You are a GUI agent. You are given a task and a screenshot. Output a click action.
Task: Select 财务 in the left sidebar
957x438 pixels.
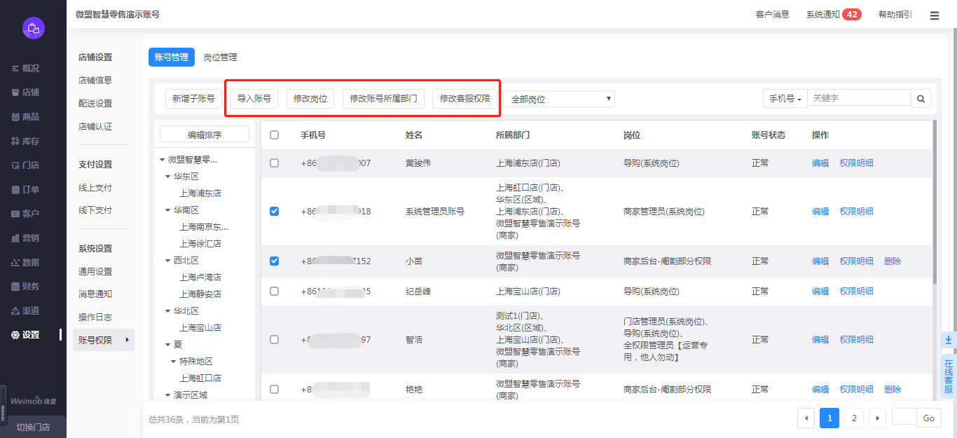click(25, 287)
